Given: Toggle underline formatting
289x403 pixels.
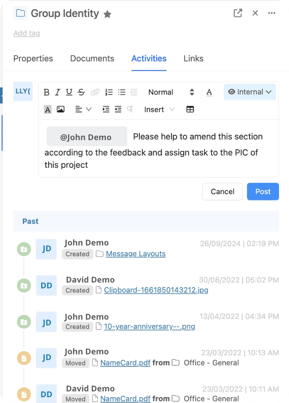Looking at the screenshot, I should coord(69,92).
